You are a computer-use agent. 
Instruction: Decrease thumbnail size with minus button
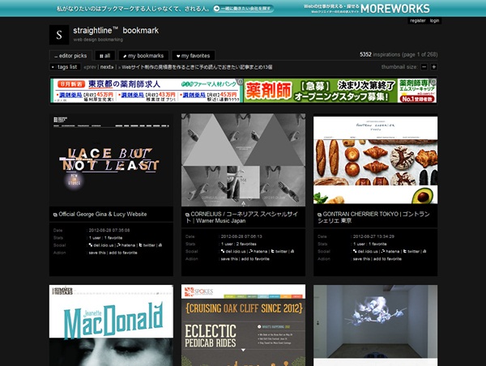point(424,67)
